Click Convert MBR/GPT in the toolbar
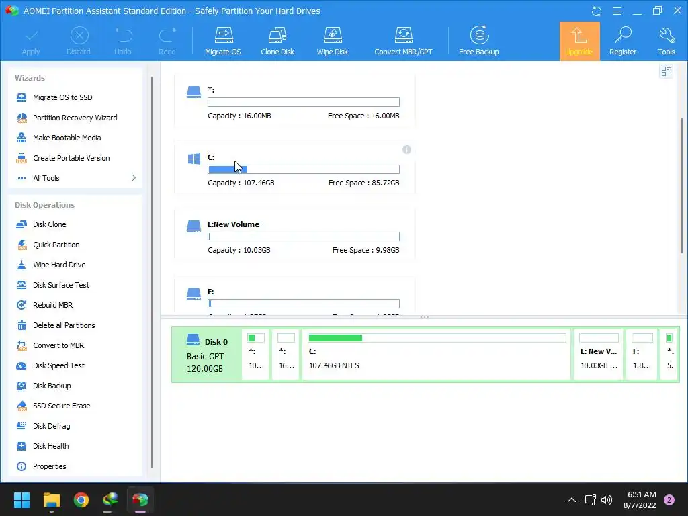Image resolution: width=688 pixels, height=516 pixels. click(x=403, y=41)
